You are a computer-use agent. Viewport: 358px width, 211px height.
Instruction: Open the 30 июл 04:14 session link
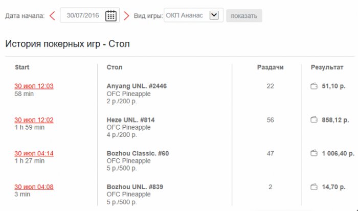[34, 153]
